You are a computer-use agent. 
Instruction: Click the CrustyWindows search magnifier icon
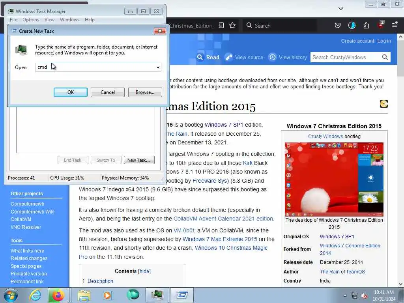[385, 57]
